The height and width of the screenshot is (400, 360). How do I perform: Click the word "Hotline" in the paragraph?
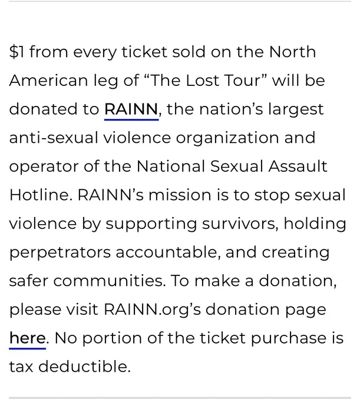point(39,195)
